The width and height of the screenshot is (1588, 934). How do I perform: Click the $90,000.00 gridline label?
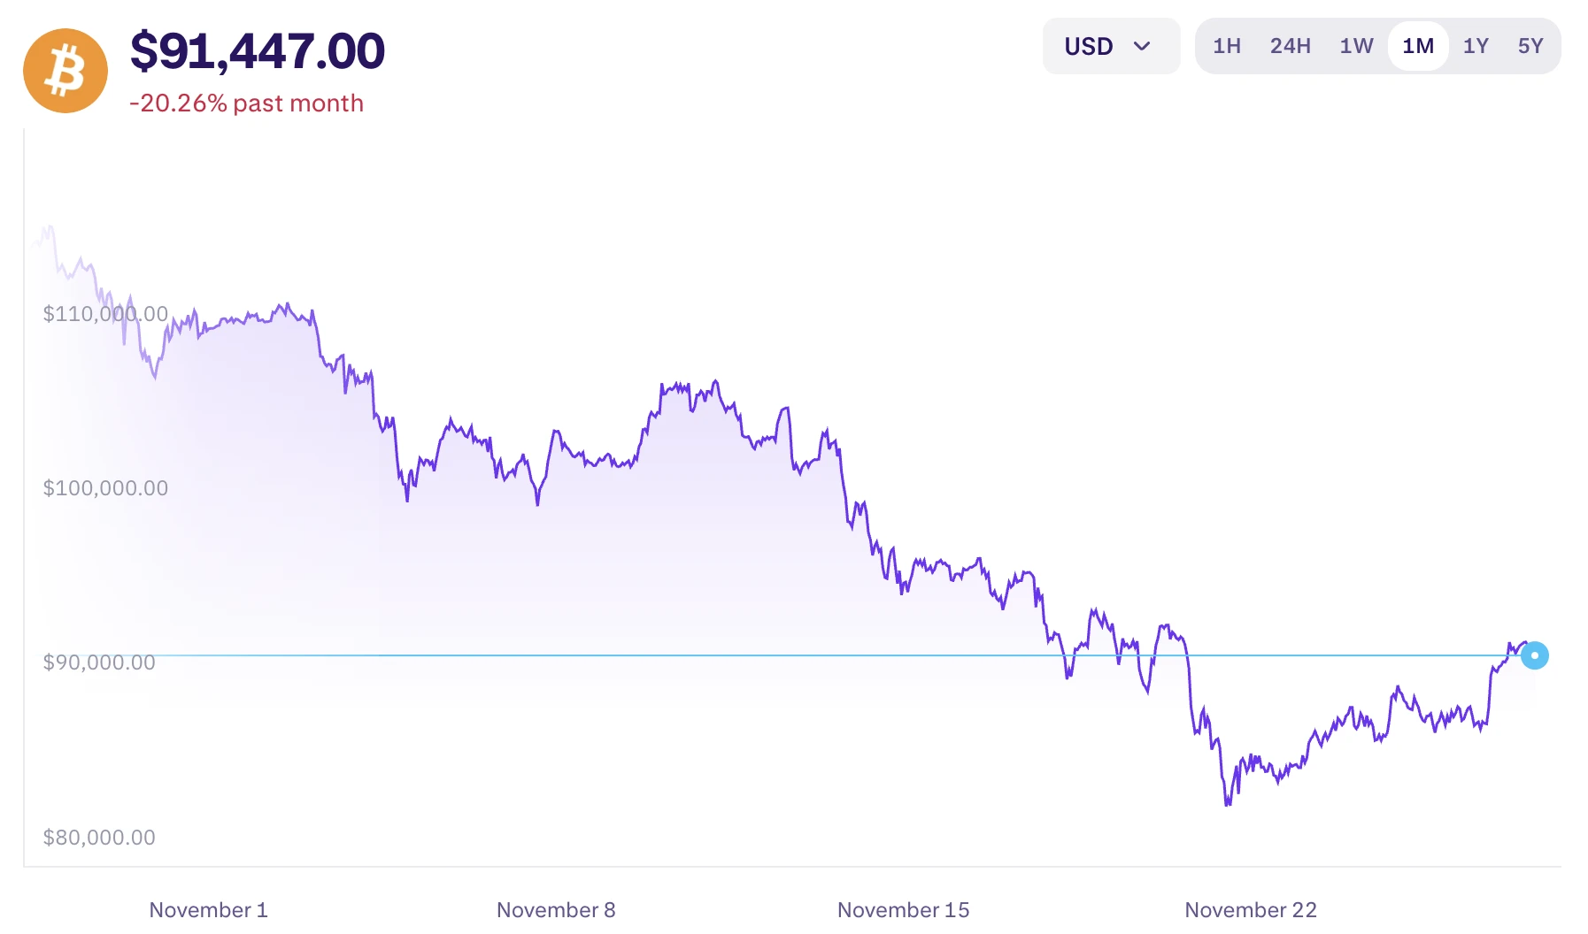coord(100,662)
